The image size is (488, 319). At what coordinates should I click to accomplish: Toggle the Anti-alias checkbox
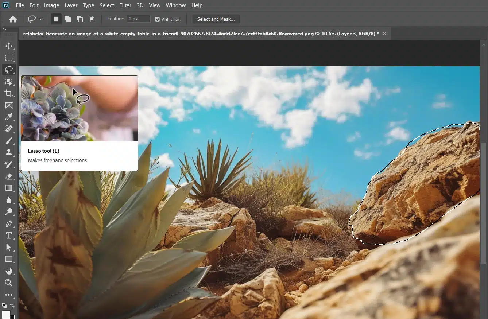point(157,19)
